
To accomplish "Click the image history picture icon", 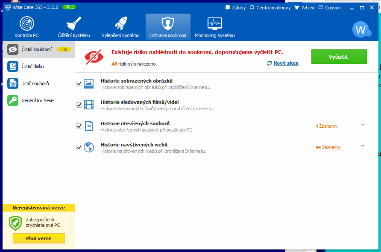I will tap(89, 83).
